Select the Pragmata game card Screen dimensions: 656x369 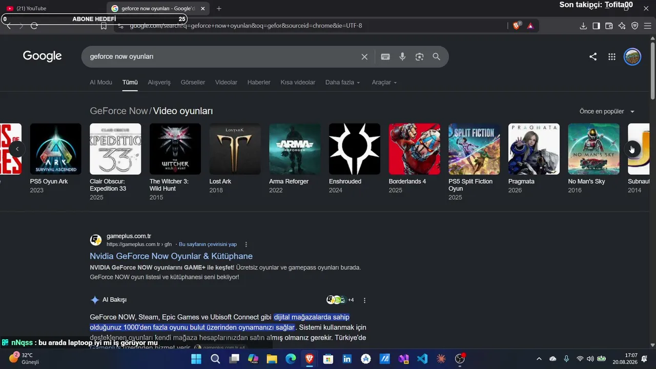[534, 159]
